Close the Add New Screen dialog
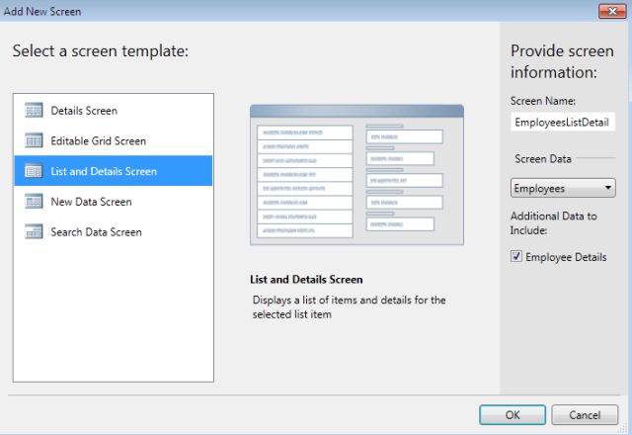632x435 pixels. click(x=612, y=11)
